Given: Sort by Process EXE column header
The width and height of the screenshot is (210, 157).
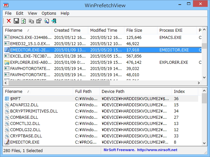Looking at the screenshot, I should pyautogui.click(x=177, y=30).
